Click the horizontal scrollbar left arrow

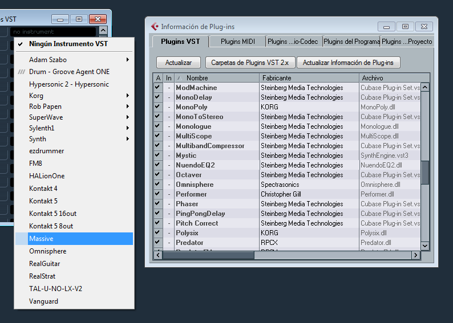pos(158,255)
